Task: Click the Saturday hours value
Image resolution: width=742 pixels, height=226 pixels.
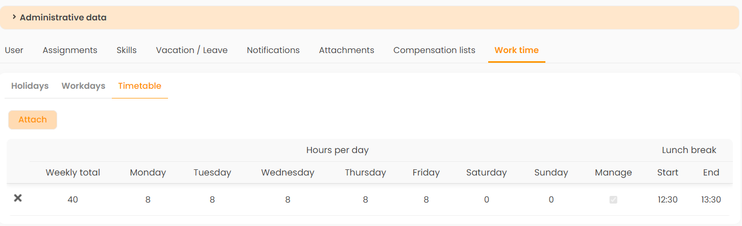Action: [x=487, y=200]
